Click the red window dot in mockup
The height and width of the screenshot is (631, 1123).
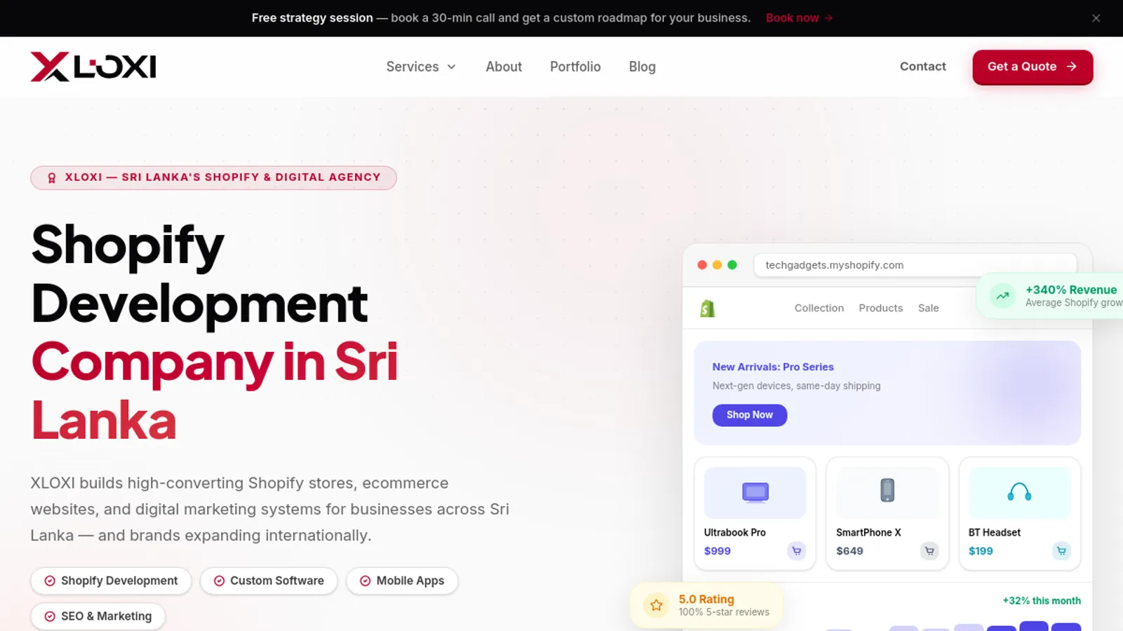tap(702, 265)
